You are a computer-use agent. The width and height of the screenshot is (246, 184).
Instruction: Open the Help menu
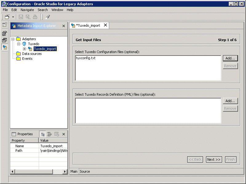70,10
